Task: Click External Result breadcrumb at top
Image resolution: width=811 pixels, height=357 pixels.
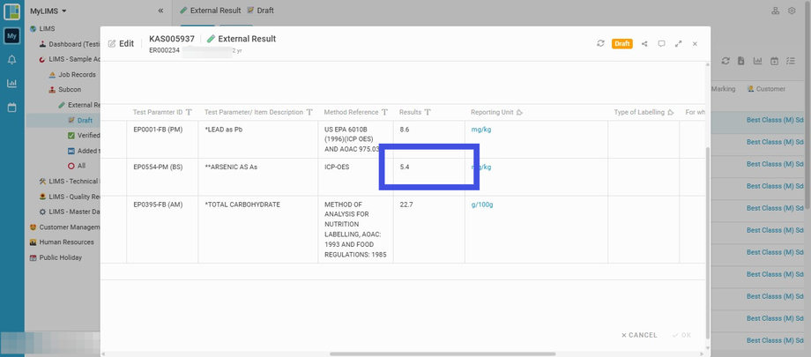Action: [x=211, y=11]
